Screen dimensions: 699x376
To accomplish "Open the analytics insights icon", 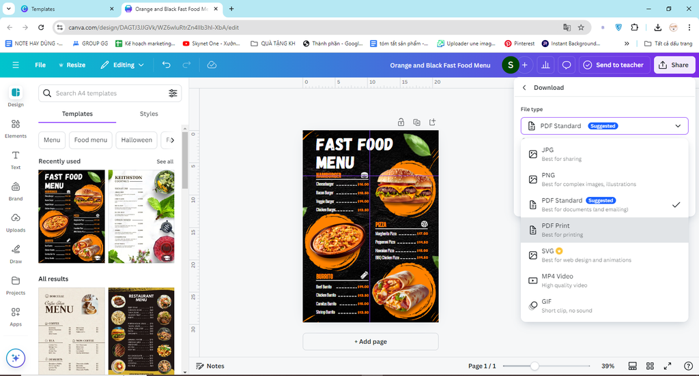I will click(545, 65).
